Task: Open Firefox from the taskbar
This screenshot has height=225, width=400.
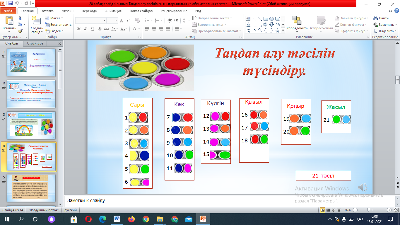Action: pos(131,219)
